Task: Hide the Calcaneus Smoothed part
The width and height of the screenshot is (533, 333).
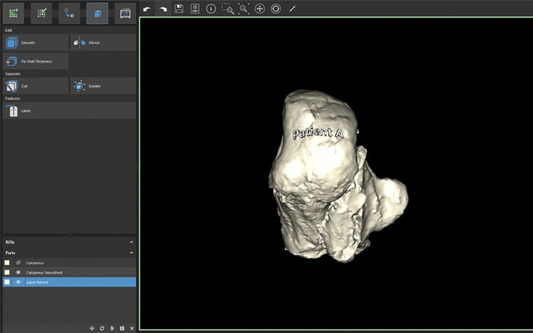Action: (18, 272)
